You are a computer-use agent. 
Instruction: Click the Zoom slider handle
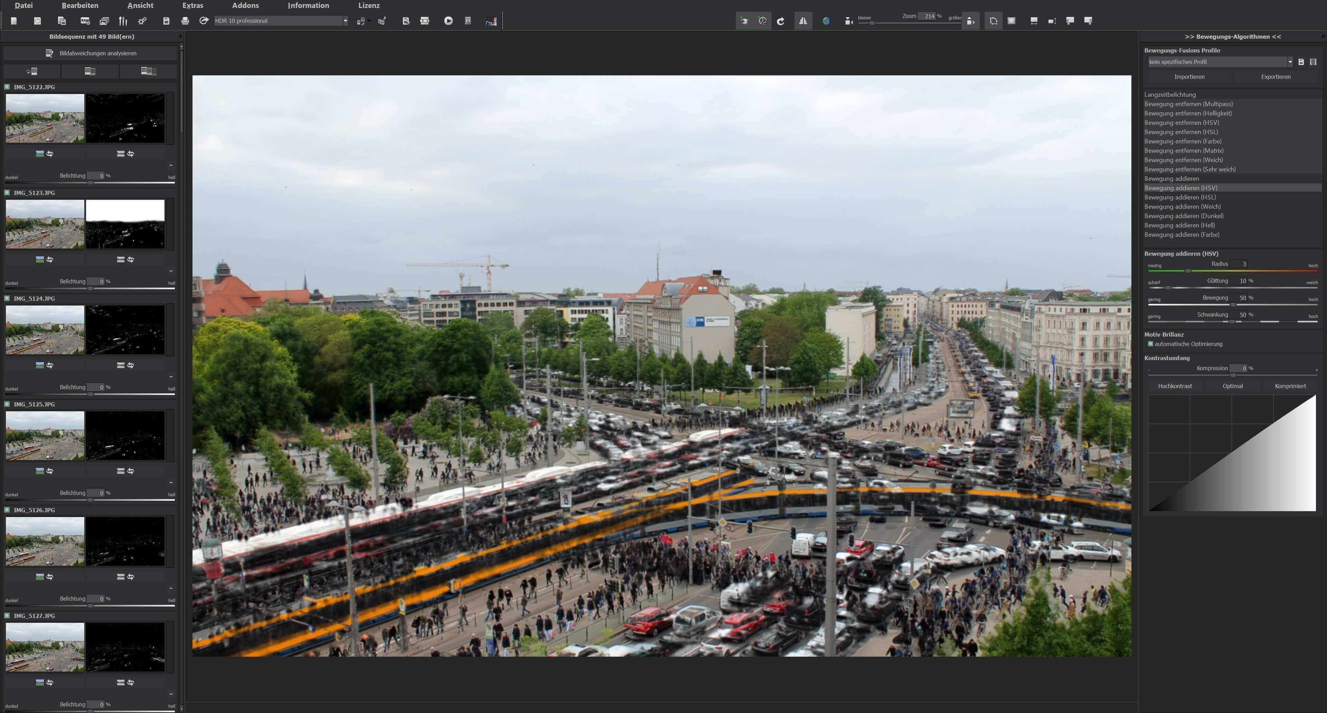point(872,23)
